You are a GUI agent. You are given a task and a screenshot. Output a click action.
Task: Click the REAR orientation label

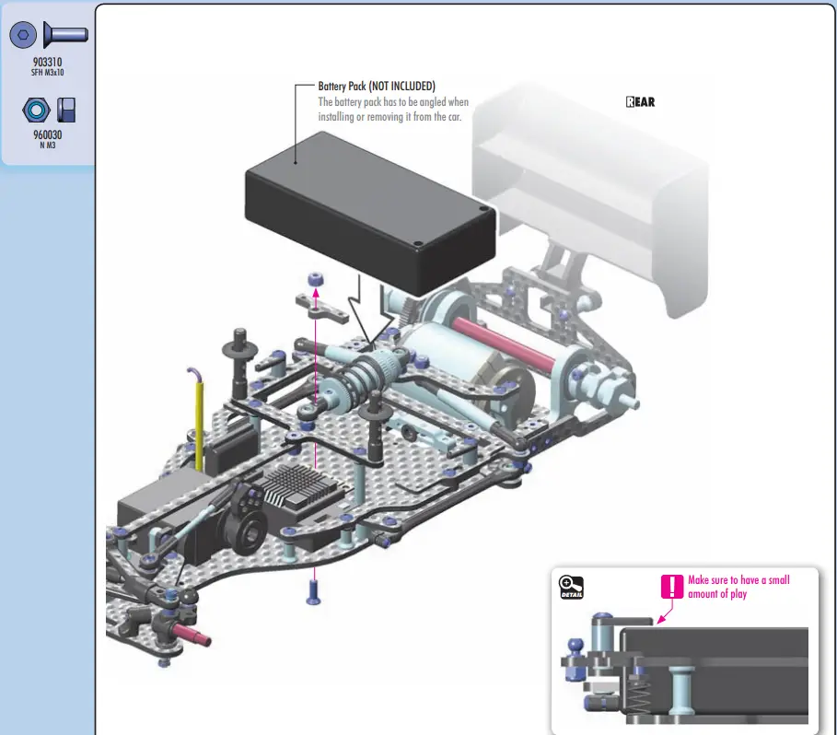pos(640,102)
